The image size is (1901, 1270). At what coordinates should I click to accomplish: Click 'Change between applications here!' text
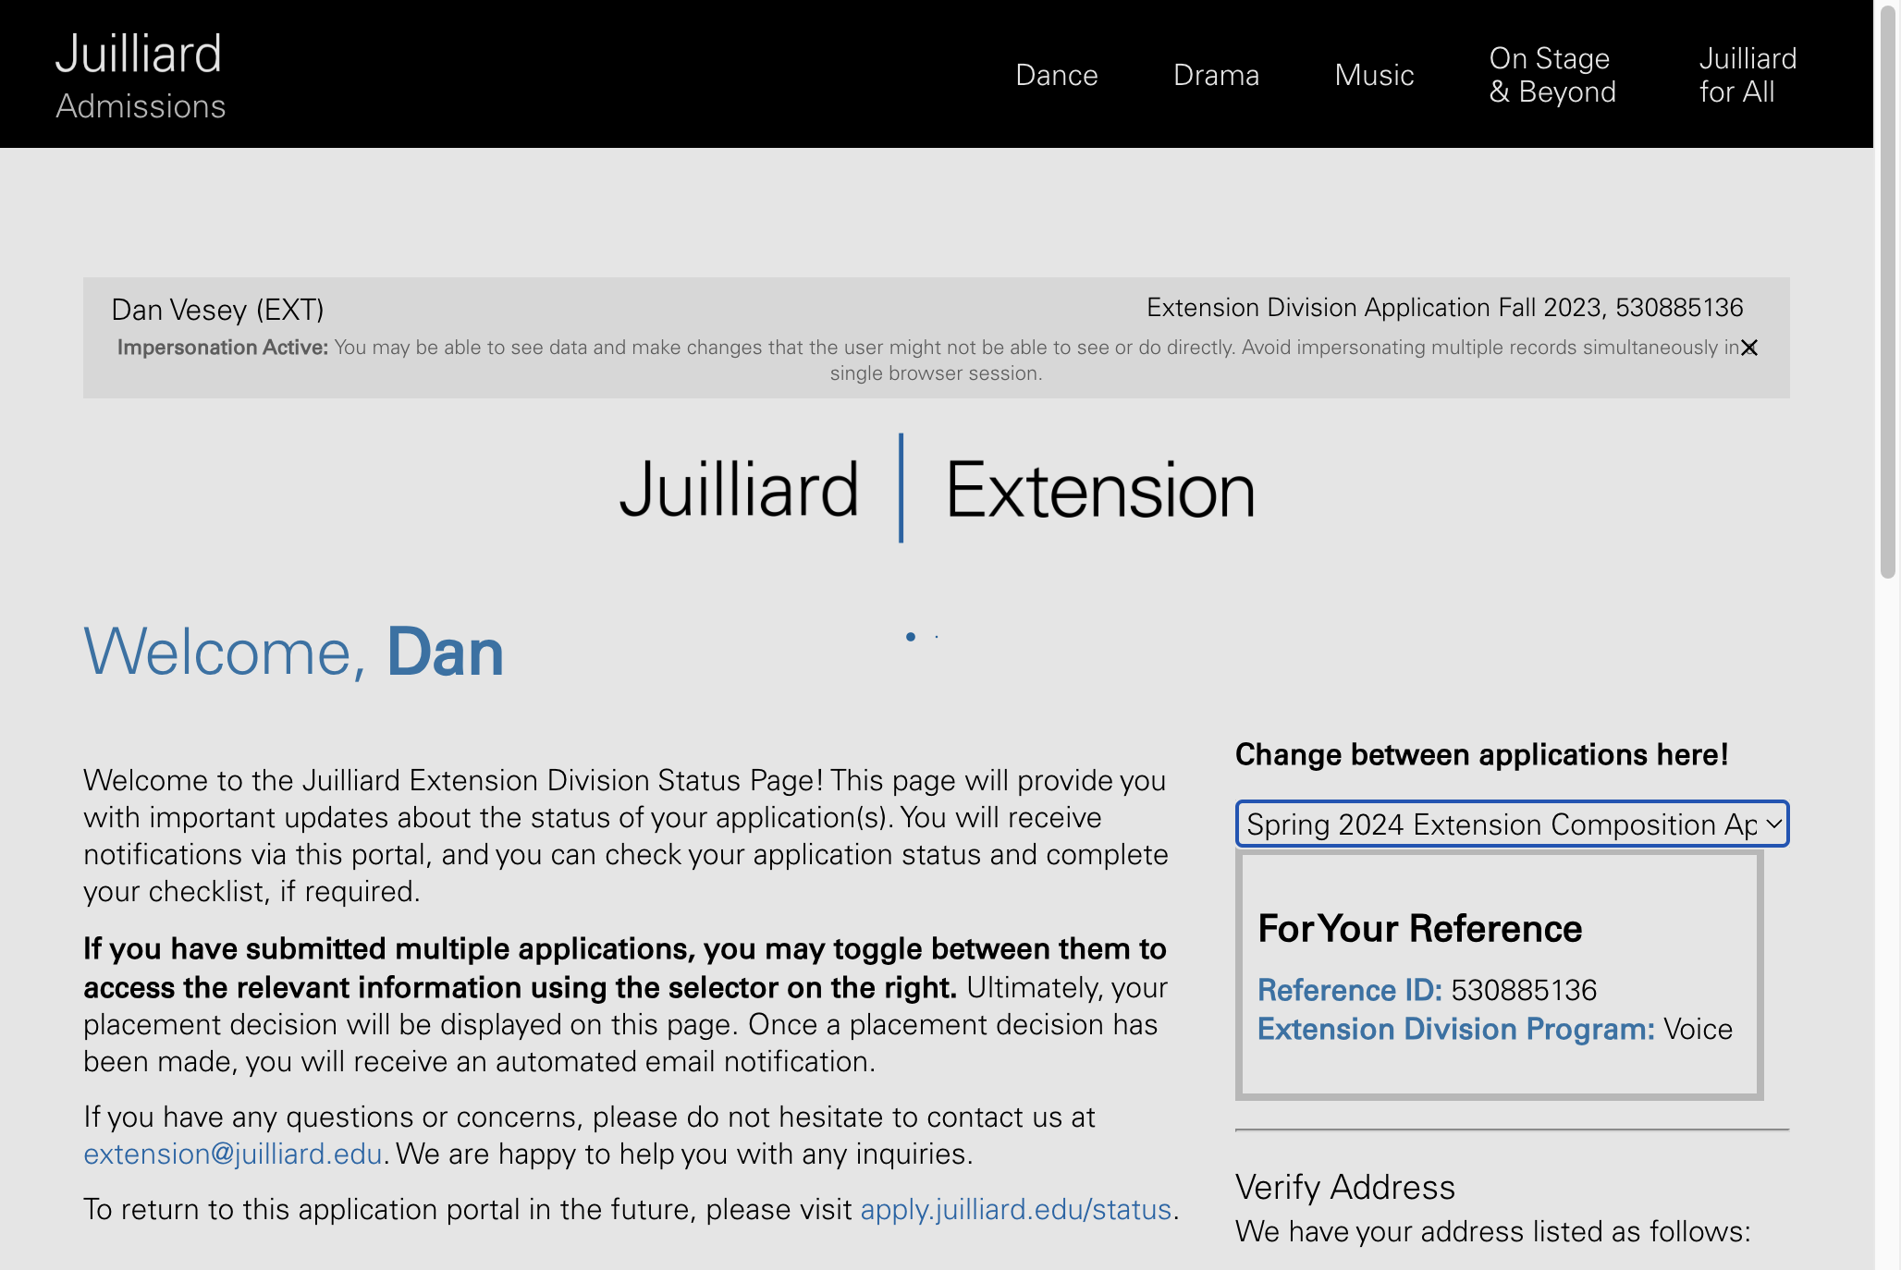click(x=1482, y=754)
